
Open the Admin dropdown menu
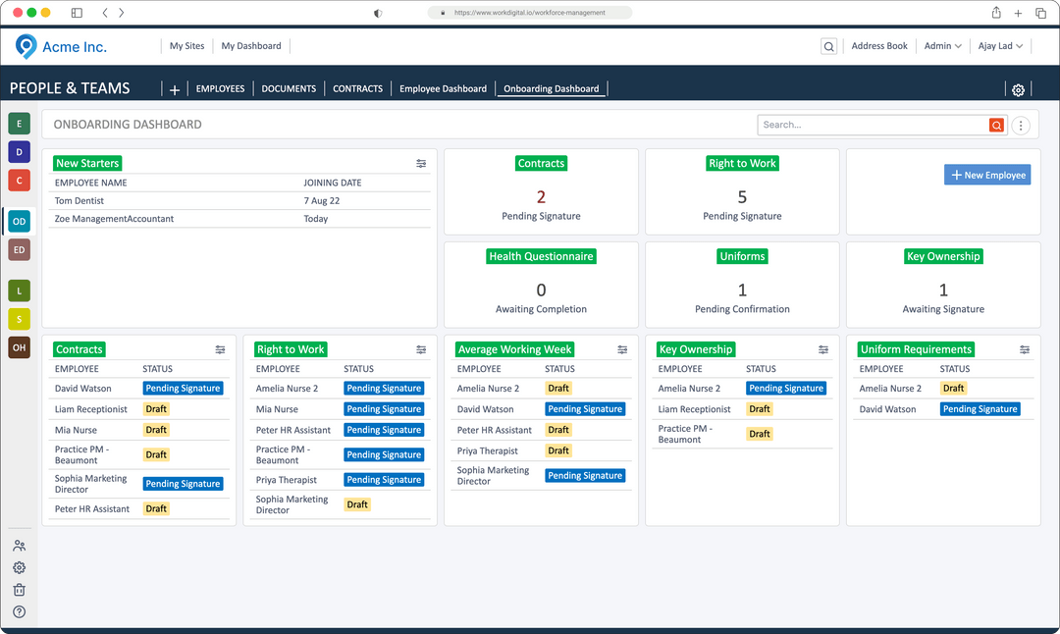click(942, 45)
